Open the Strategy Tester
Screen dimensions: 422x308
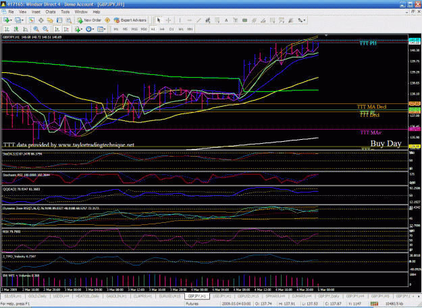click(x=69, y=20)
